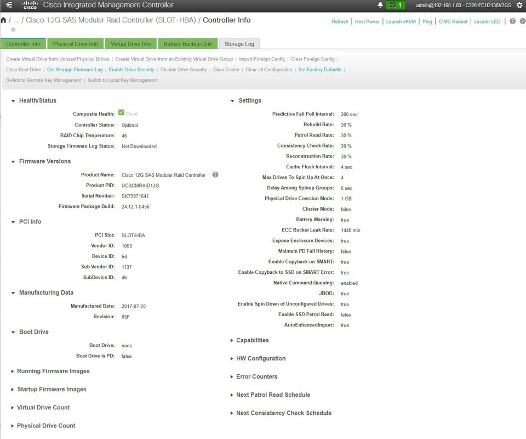This screenshot has height=439, width=526.
Task: Click Clear Foreign Config action
Action: 313,59
